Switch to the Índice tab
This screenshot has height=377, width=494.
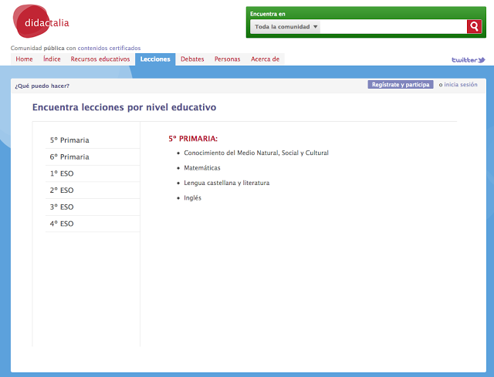tap(52, 59)
